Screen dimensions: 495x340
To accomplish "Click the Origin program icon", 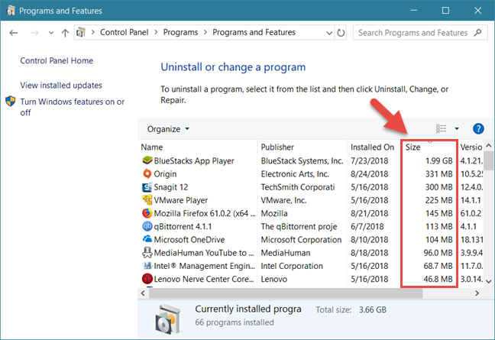I will click(147, 173).
